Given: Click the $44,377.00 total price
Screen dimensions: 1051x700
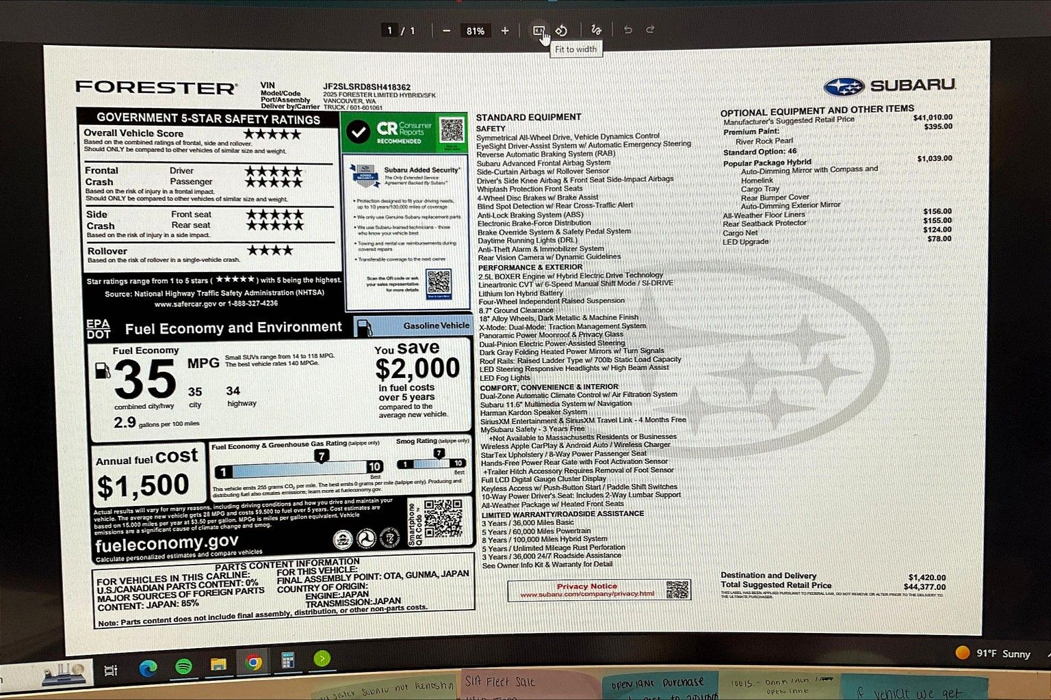Looking at the screenshot, I should [x=924, y=587].
